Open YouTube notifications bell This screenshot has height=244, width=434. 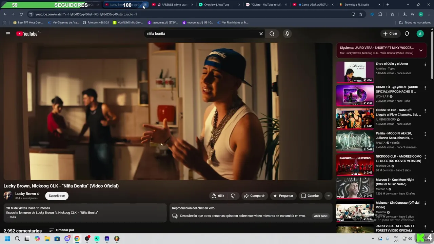coord(407,34)
